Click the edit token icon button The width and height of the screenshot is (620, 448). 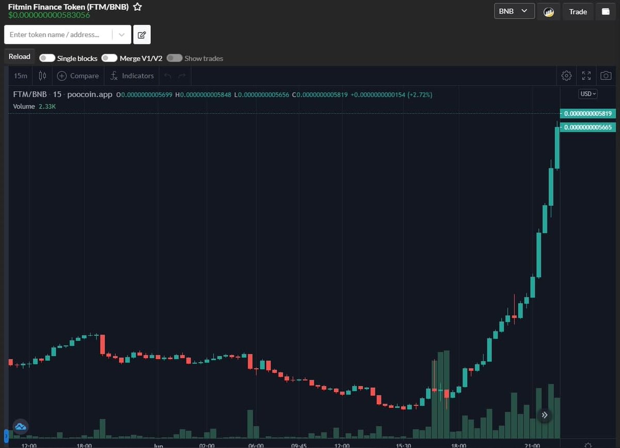pyautogui.click(x=142, y=35)
